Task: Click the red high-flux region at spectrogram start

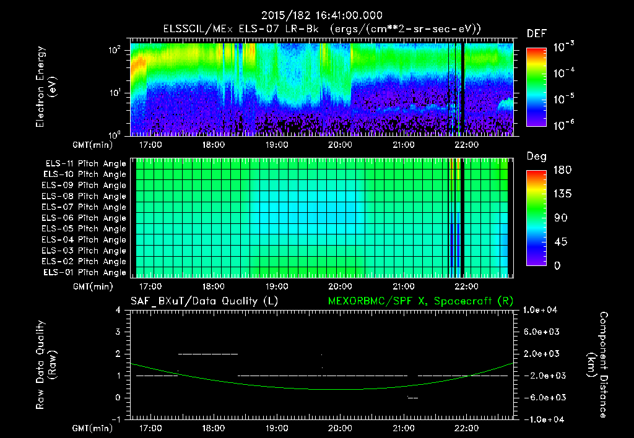Action: (138, 65)
